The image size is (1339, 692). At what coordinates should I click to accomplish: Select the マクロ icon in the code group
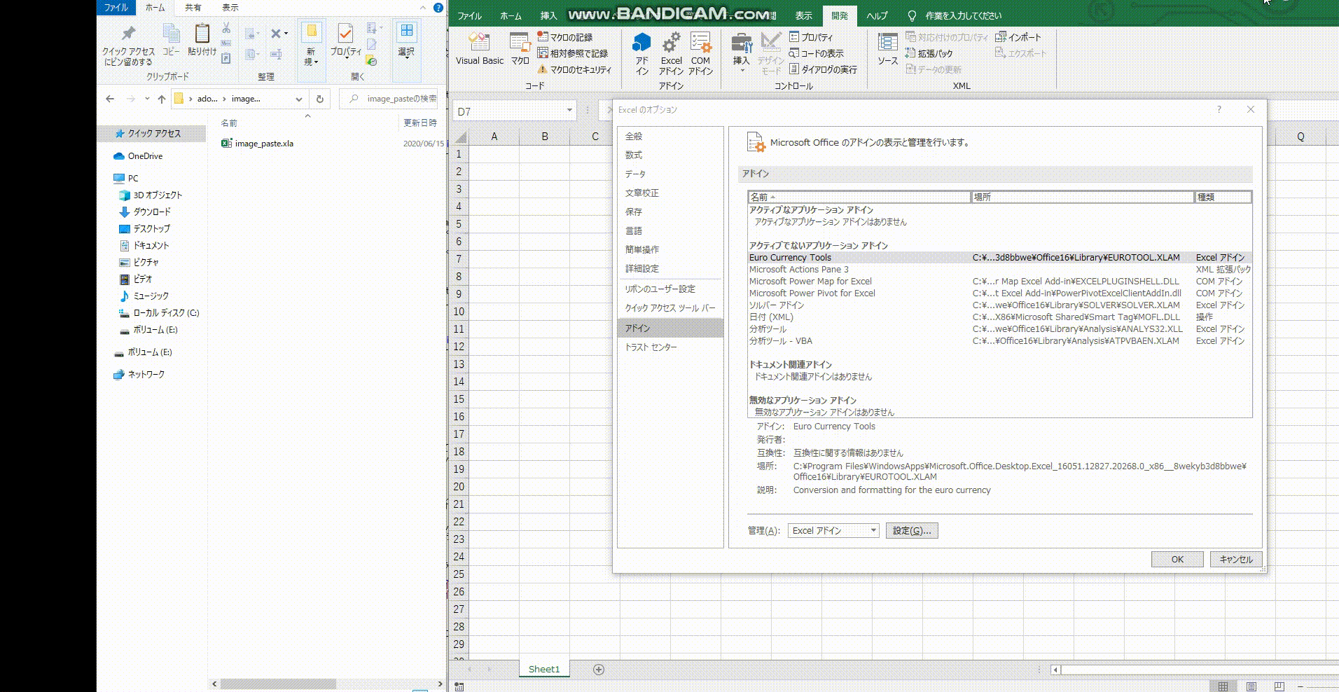tap(519, 49)
